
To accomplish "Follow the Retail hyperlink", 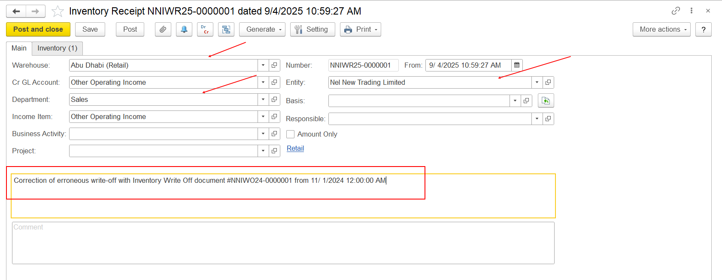I will click(x=295, y=149).
